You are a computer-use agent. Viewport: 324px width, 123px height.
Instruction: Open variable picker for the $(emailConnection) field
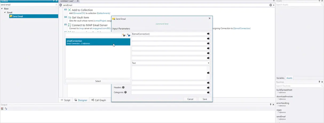pyautogui.click(x=208, y=34)
